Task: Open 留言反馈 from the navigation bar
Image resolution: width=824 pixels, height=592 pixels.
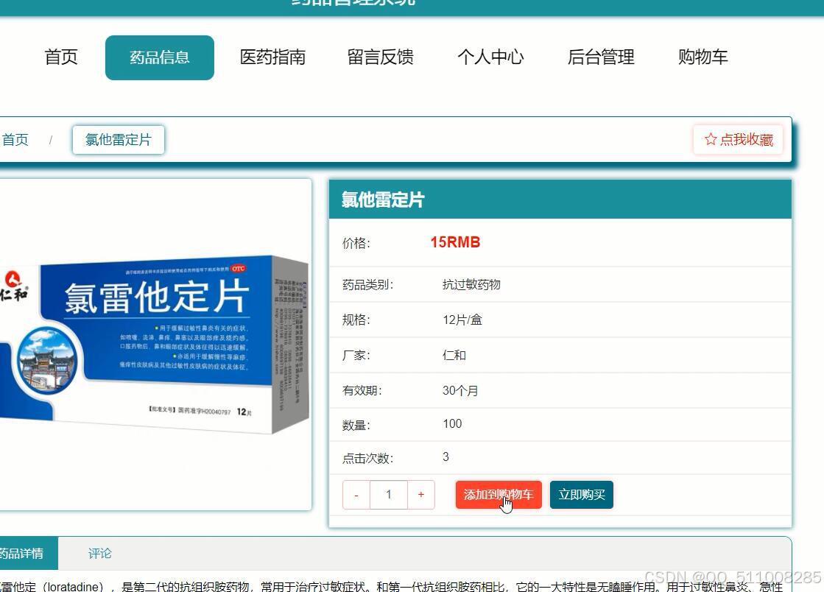Action: pyautogui.click(x=381, y=57)
